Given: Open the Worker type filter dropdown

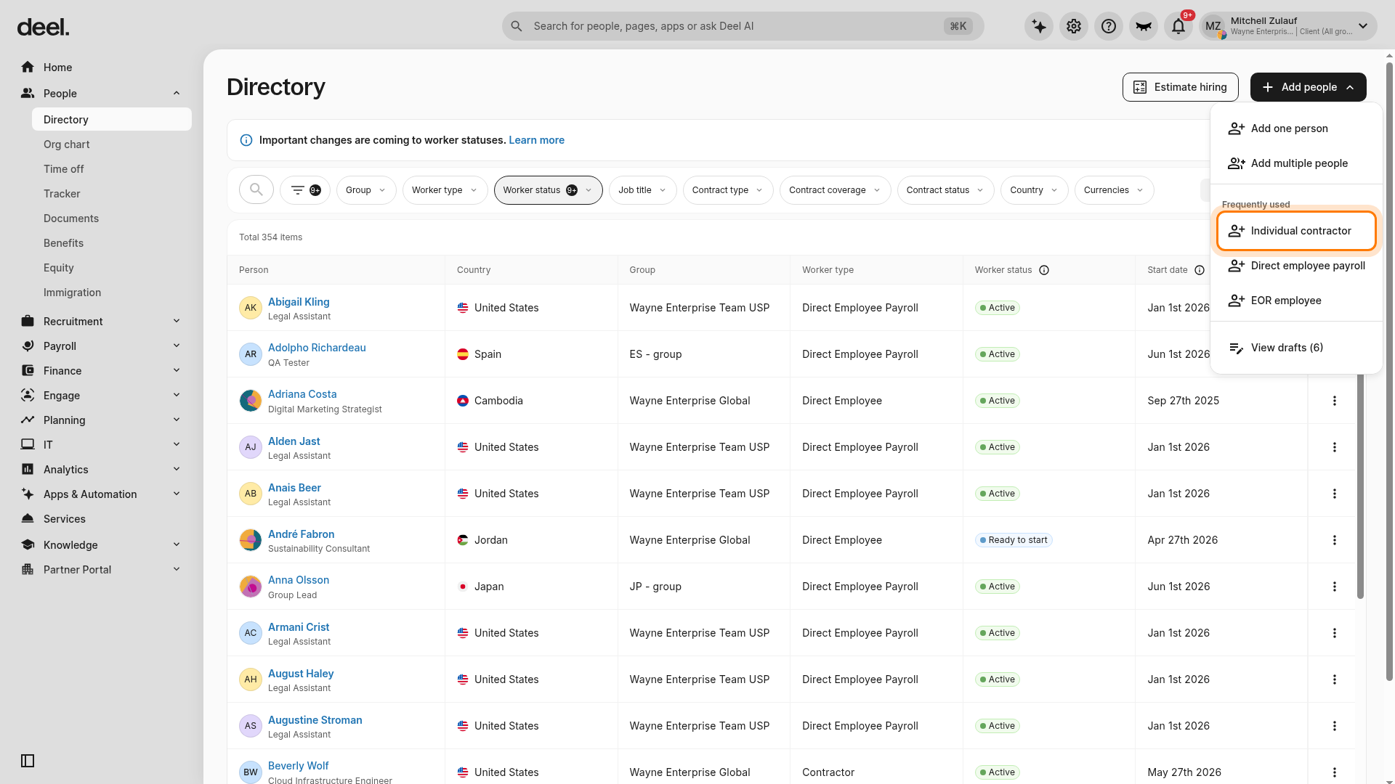Looking at the screenshot, I should [445, 190].
